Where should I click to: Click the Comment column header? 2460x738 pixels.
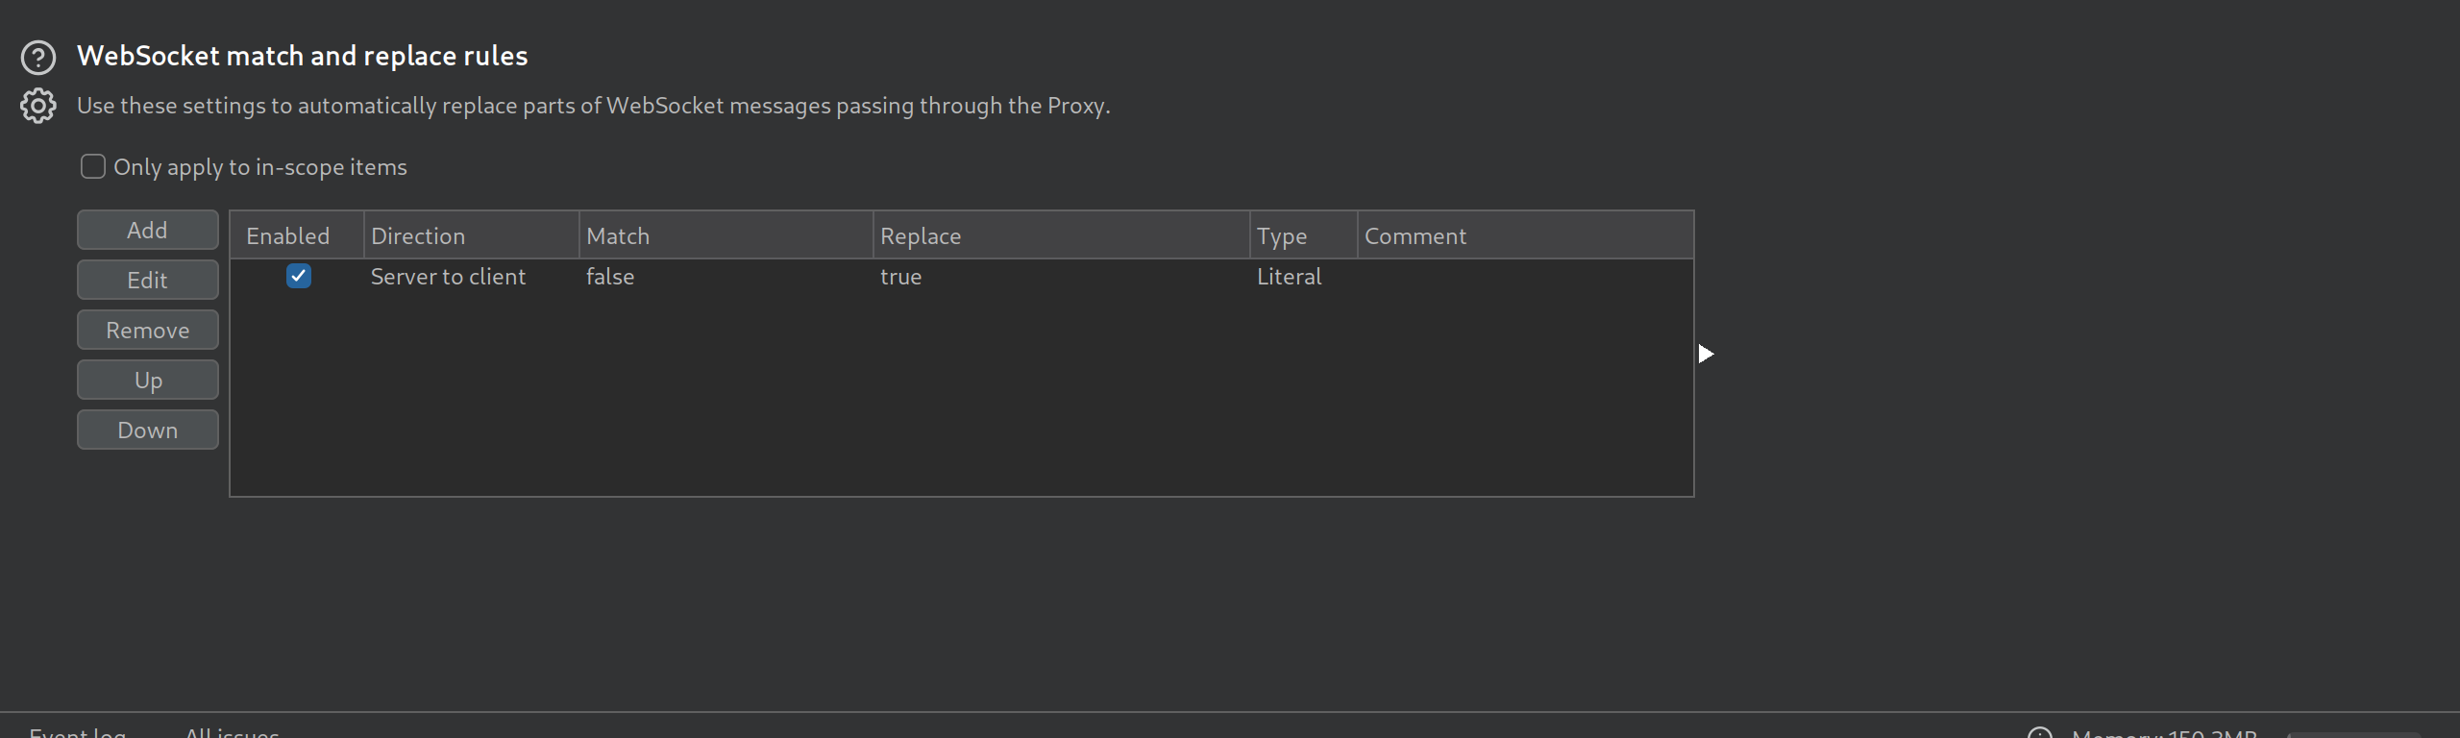point(1414,236)
